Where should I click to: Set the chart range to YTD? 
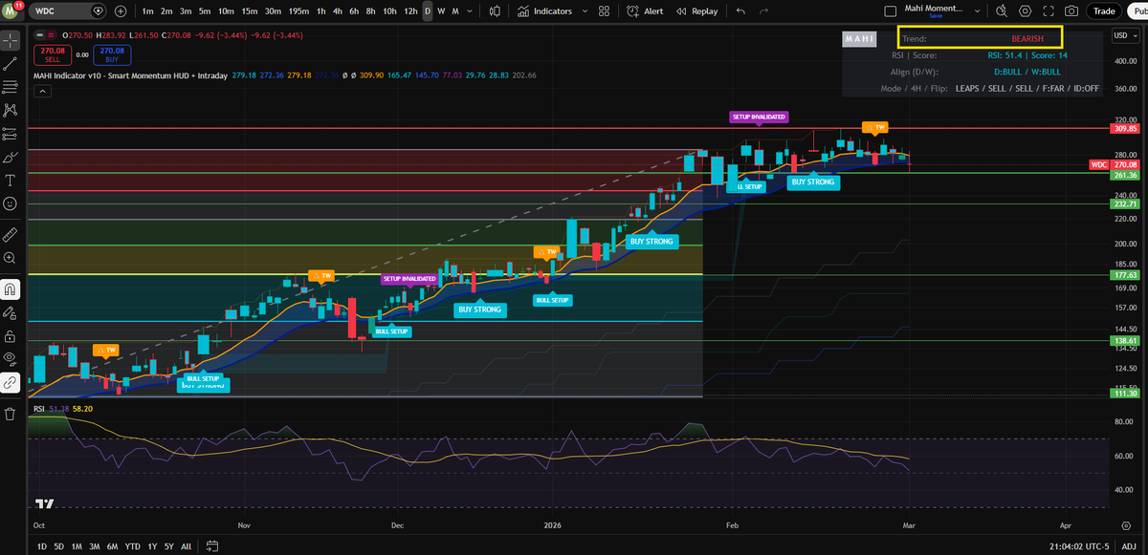click(x=134, y=546)
